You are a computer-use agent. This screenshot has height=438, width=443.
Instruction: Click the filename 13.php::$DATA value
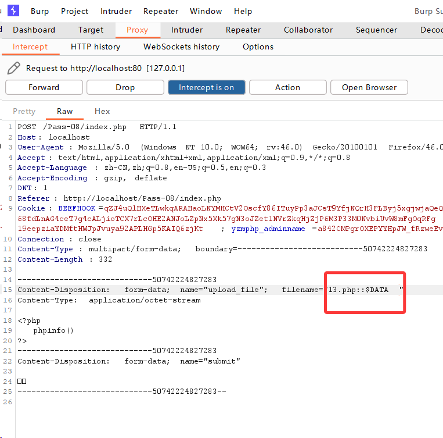click(x=358, y=290)
